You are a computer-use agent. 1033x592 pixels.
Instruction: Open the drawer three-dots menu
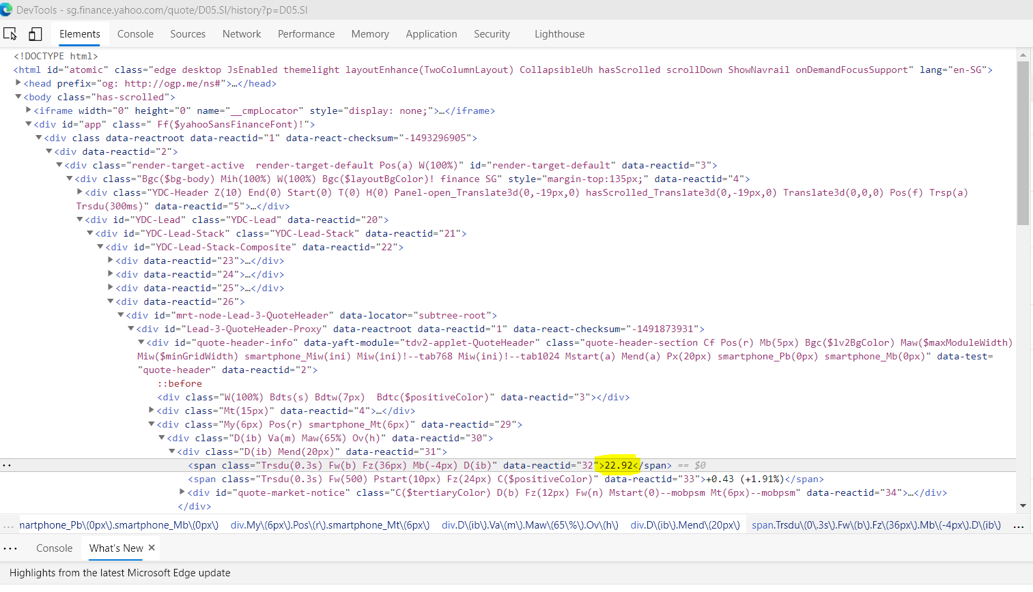tap(10, 548)
